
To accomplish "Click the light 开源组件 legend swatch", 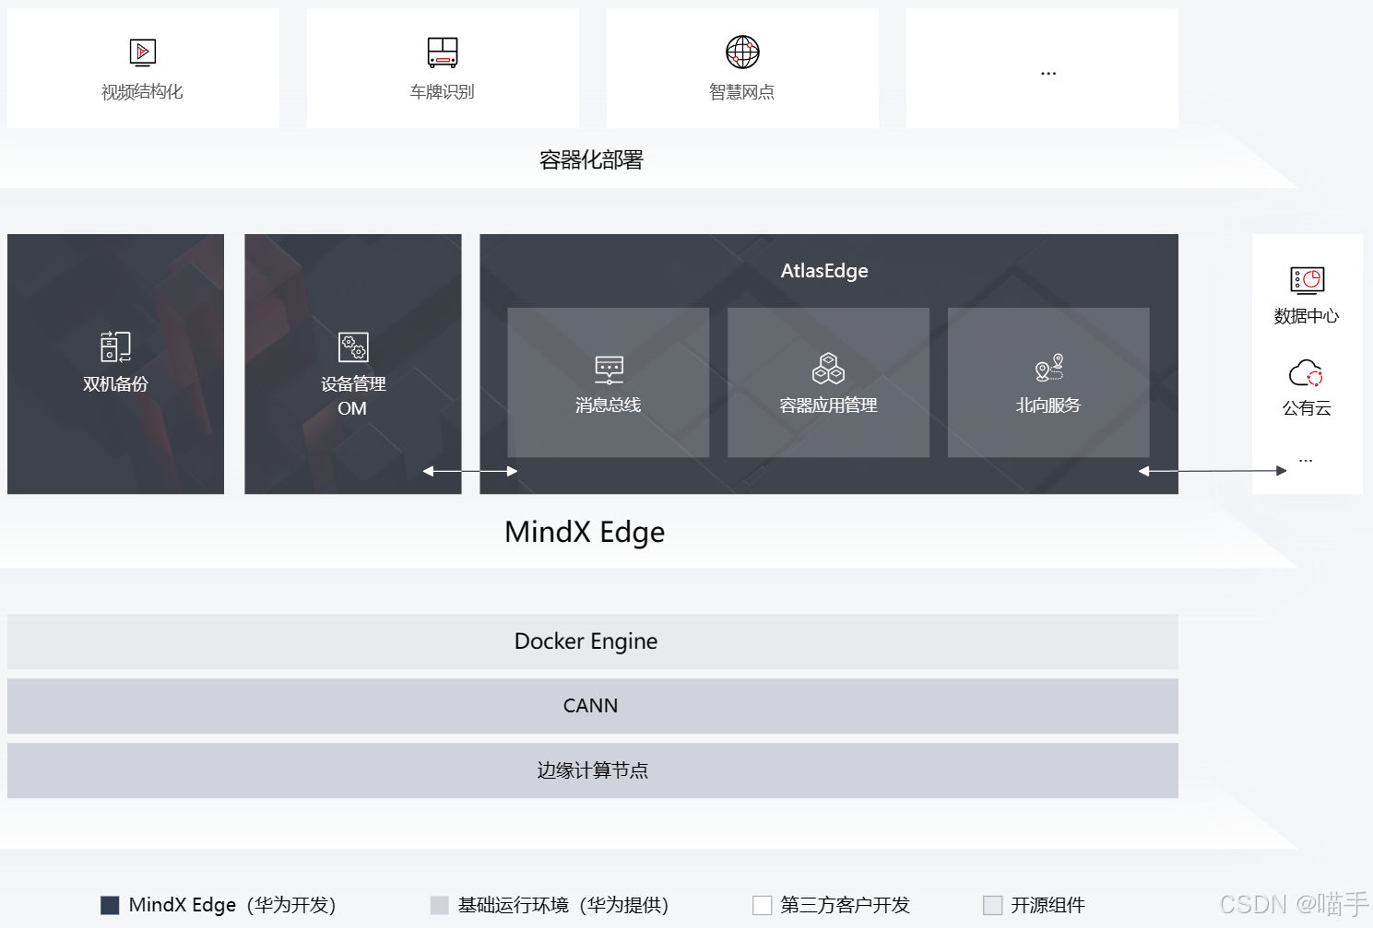I will point(992,905).
